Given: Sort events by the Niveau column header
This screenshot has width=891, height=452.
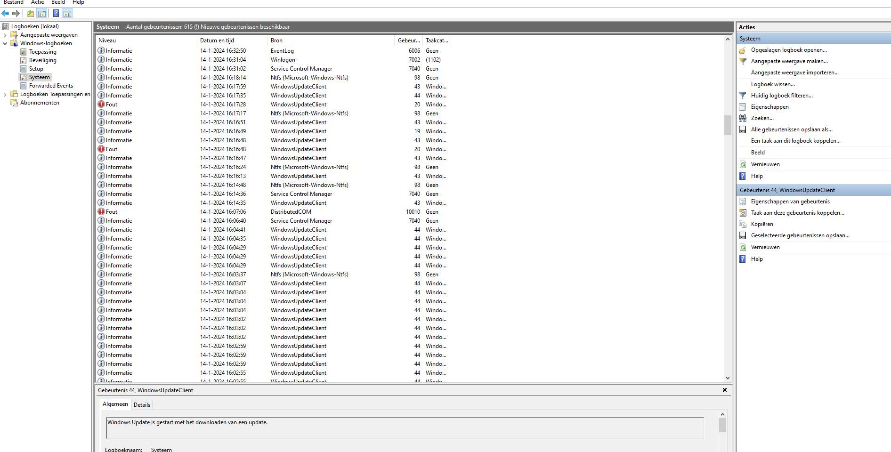Looking at the screenshot, I should 146,40.
